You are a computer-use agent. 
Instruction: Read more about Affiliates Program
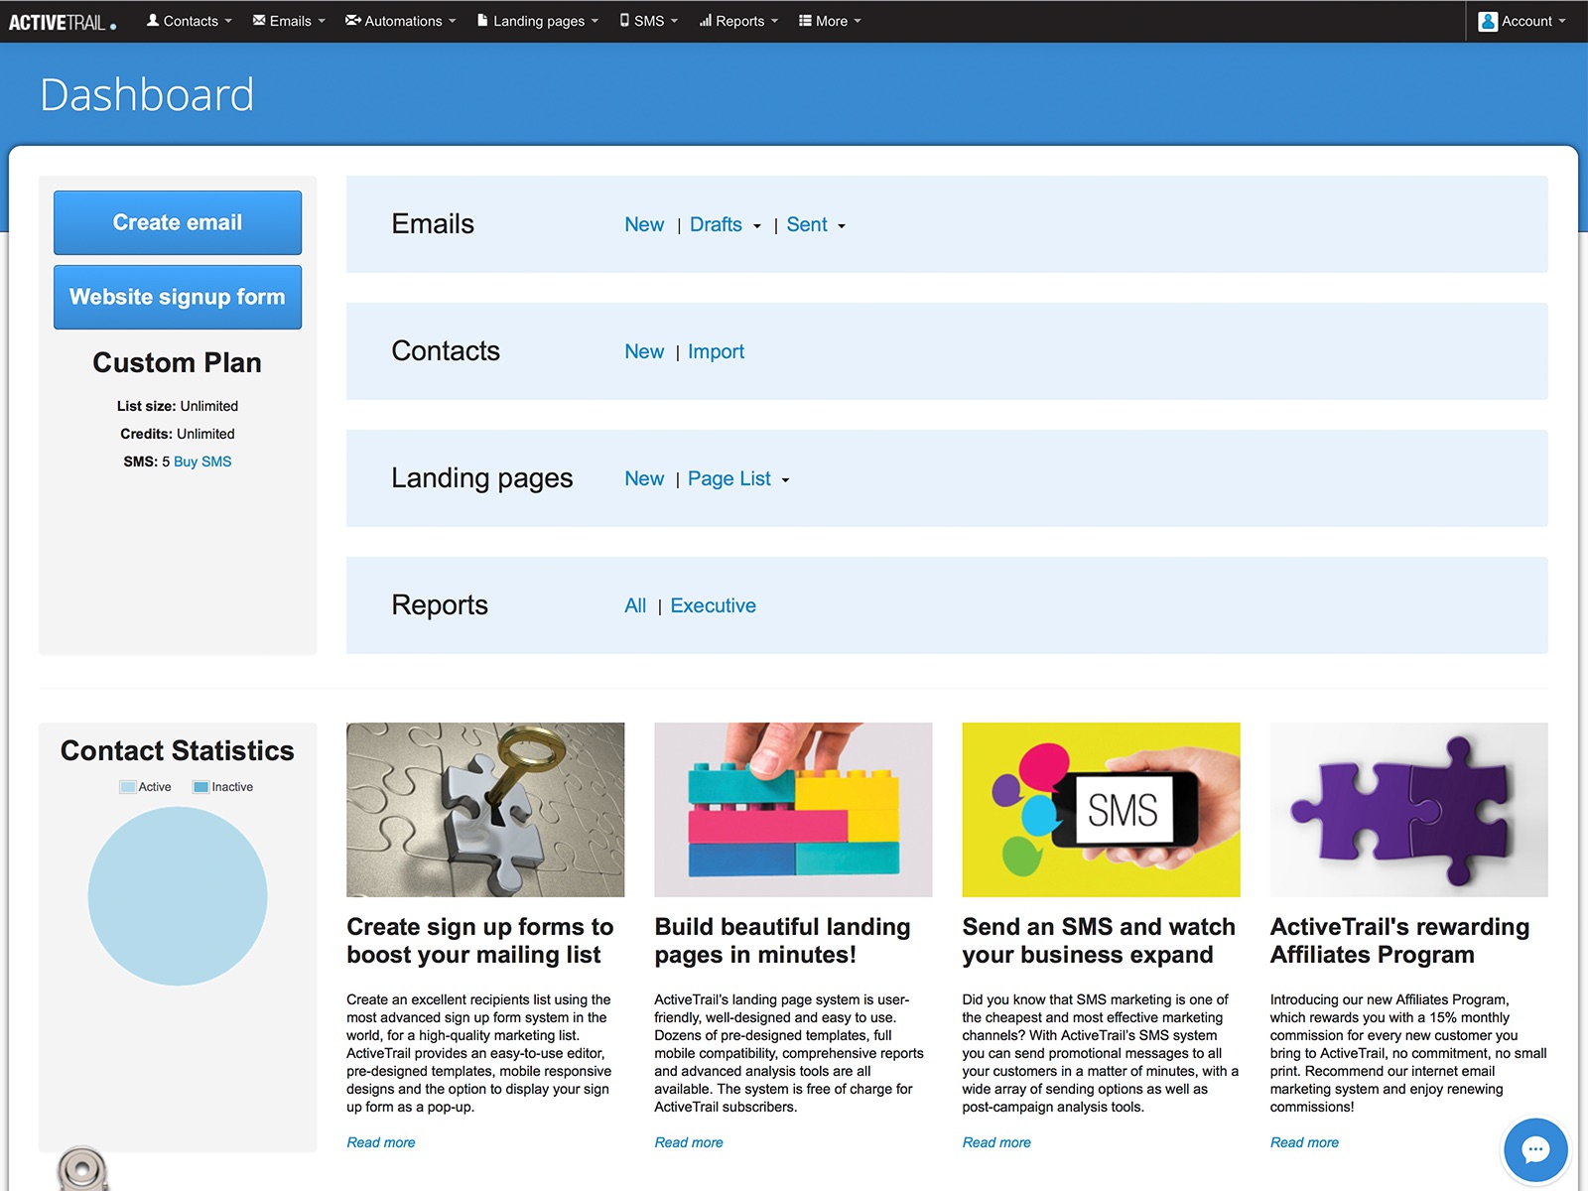pyautogui.click(x=1304, y=1142)
